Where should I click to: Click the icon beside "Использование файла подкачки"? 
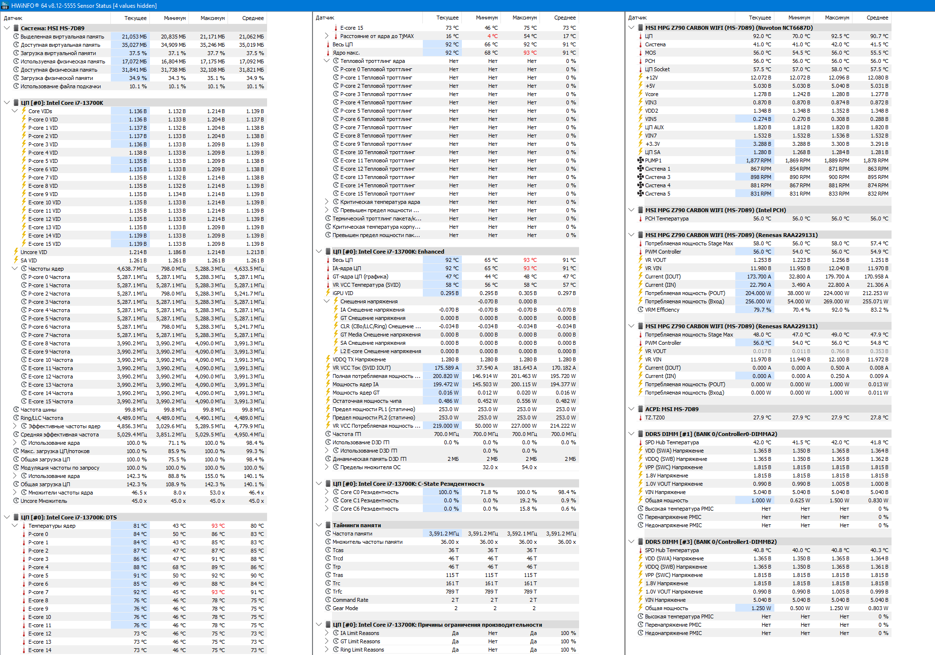tap(16, 86)
